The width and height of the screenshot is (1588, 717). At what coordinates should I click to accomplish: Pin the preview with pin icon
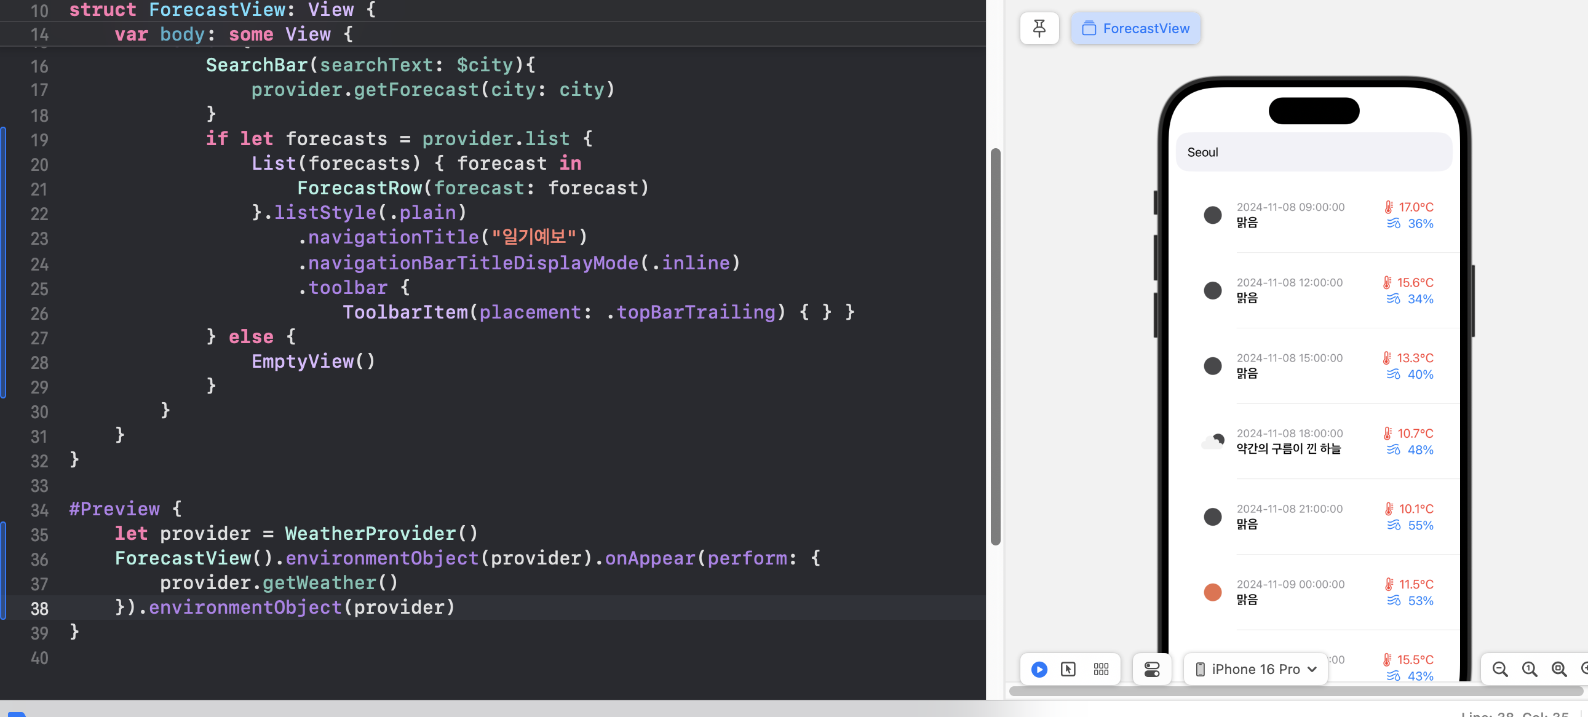(1039, 28)
